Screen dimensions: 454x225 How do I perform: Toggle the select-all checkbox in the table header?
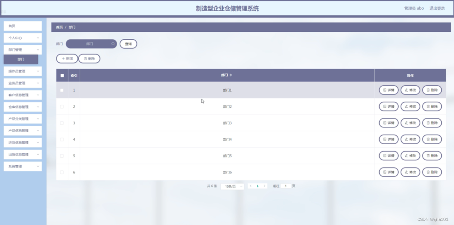(62, 75)
